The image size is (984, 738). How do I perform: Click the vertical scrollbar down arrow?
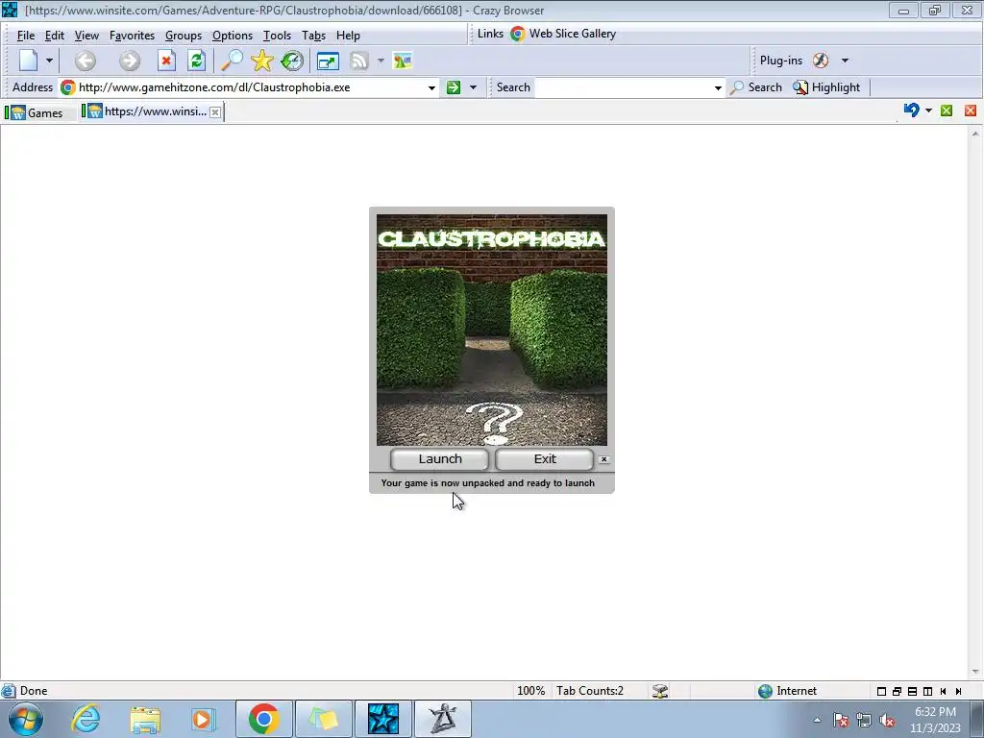click(975, 672)
